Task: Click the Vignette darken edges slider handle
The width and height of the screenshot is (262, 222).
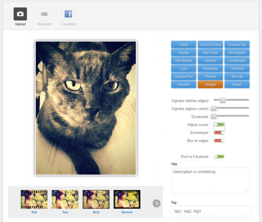Action: tap(223, 100)
